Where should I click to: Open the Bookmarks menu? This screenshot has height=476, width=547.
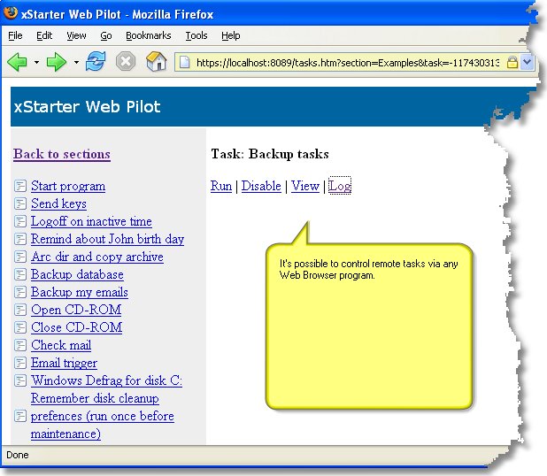pos(149,35)
